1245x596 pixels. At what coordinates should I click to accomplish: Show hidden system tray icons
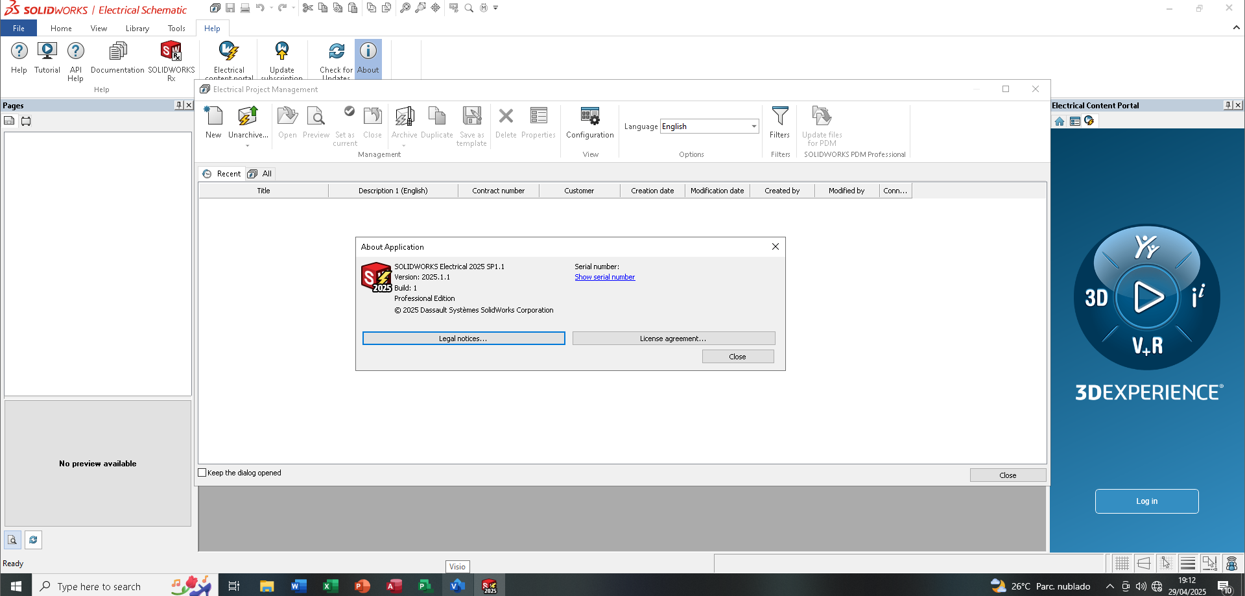[x=1110, y=586]
